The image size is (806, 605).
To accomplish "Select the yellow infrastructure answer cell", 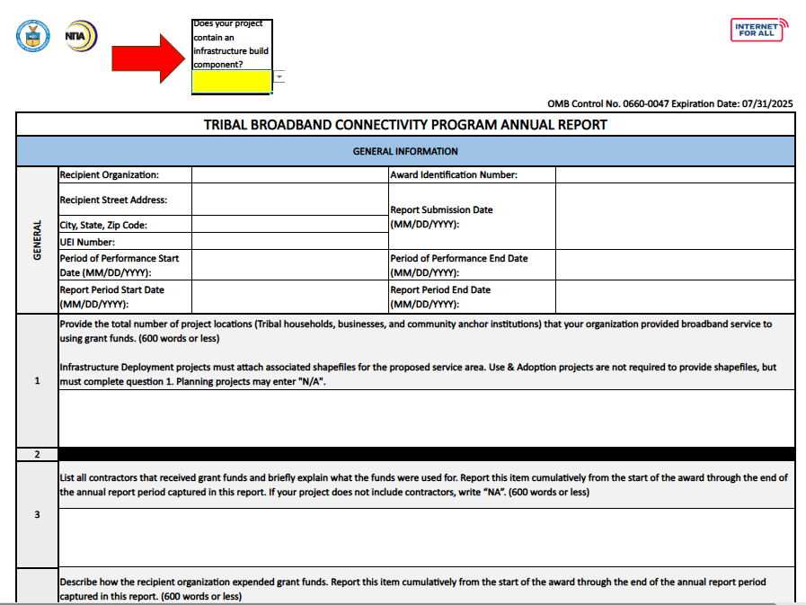I will [232, 82].
